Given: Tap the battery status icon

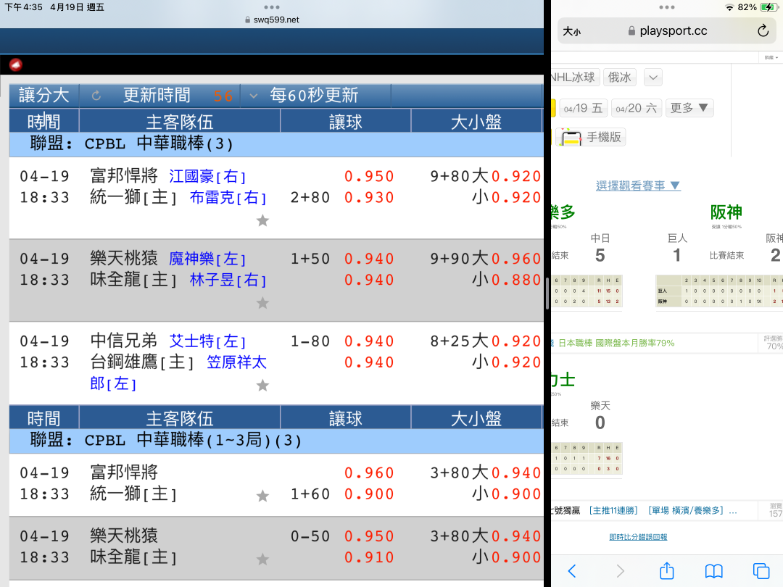Looking at the screenshot, I should point(768,7).
